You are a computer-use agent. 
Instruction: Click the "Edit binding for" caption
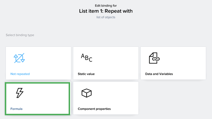click(x=106, y=6)
